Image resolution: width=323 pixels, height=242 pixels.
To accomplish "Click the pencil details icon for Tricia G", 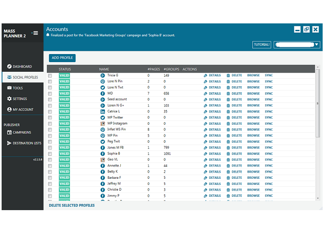I will pos(206,75).
